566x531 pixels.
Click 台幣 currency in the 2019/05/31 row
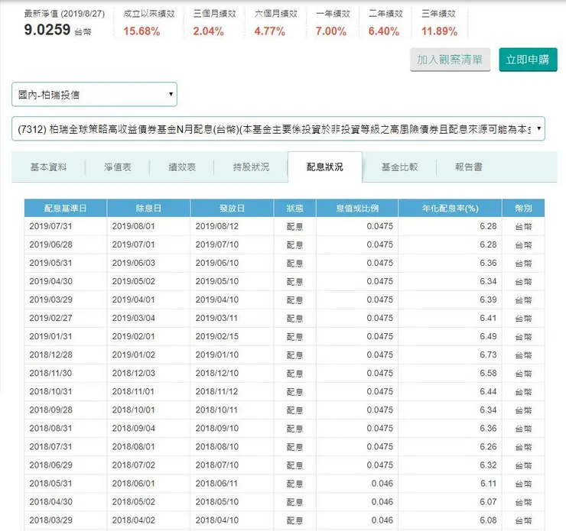click(523, 264)
